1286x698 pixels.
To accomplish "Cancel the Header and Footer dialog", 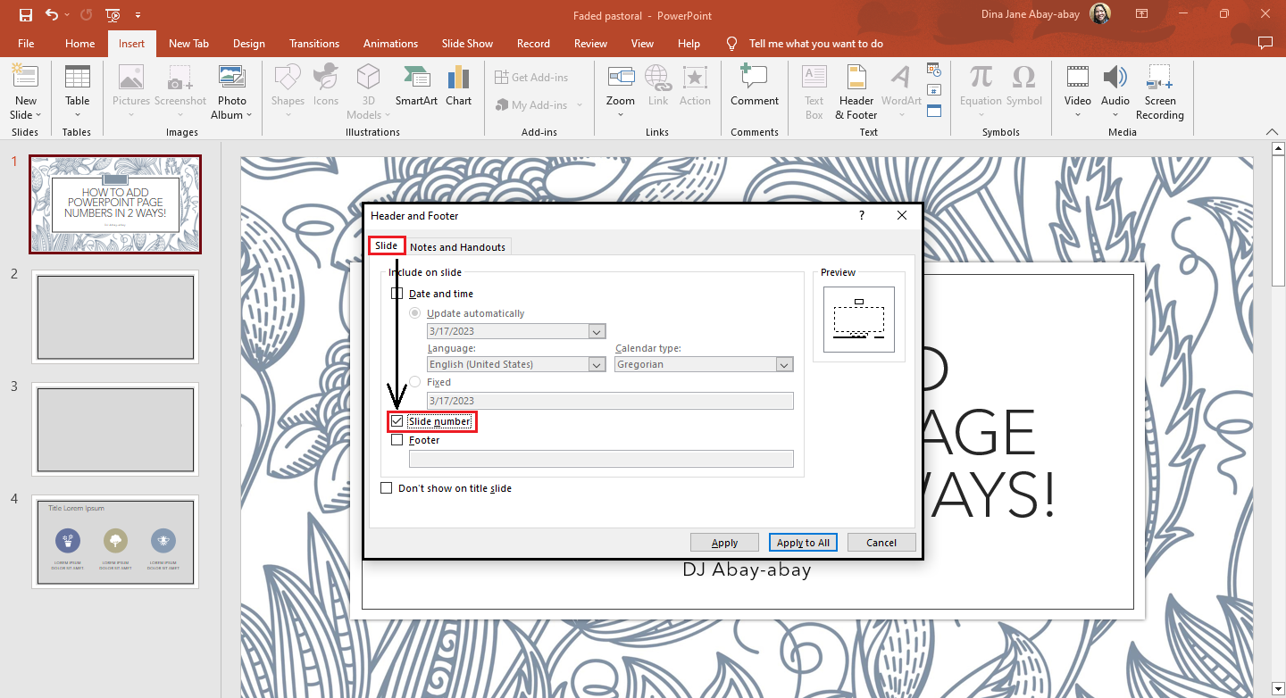I will coord(881,542).
